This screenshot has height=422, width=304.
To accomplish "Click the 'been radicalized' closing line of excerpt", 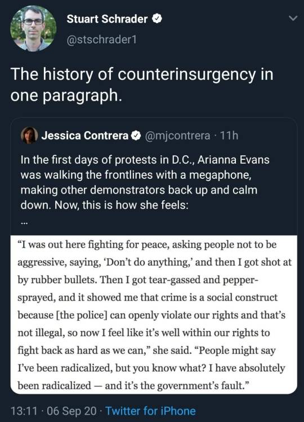I will click(133, 385).
